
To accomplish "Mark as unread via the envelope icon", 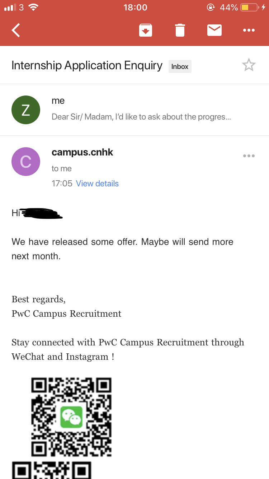I will point(214,30).
